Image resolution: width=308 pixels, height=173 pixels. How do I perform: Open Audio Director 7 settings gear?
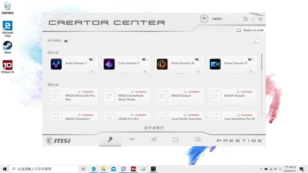(x=92, y=71)
